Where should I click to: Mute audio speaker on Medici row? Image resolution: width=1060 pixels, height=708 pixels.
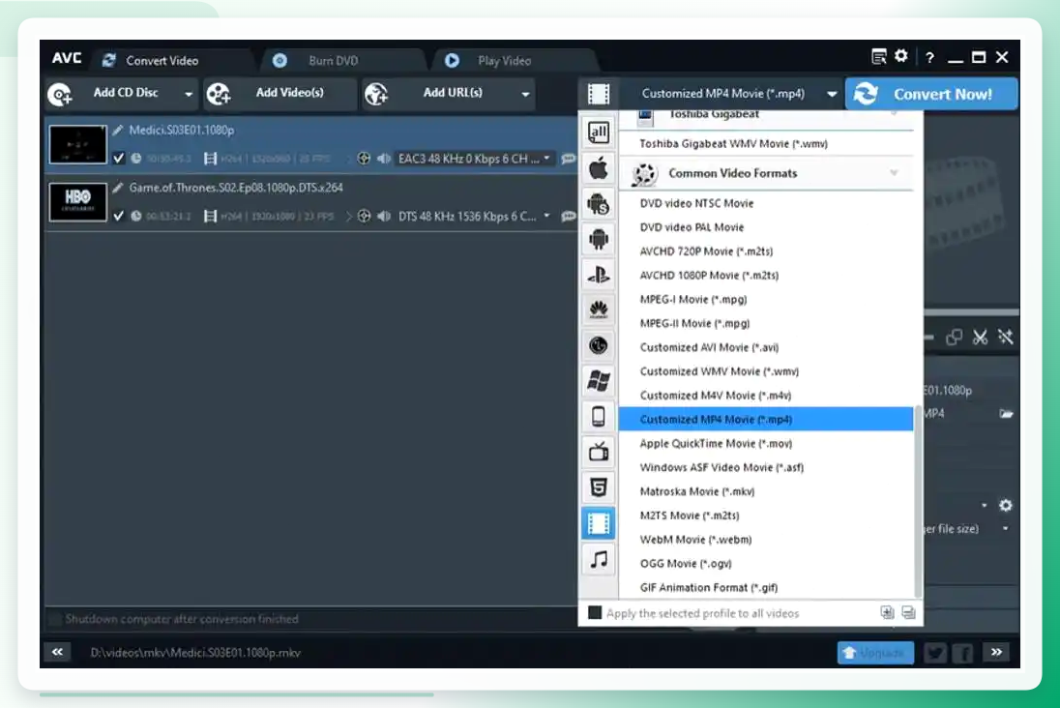[x=384, y=159]
